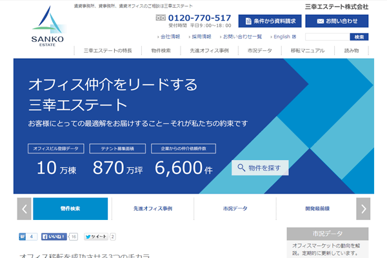The image size is (387, 258).
Task: Open the お問い合わせ一覧 link
Action: coord(243,37)
